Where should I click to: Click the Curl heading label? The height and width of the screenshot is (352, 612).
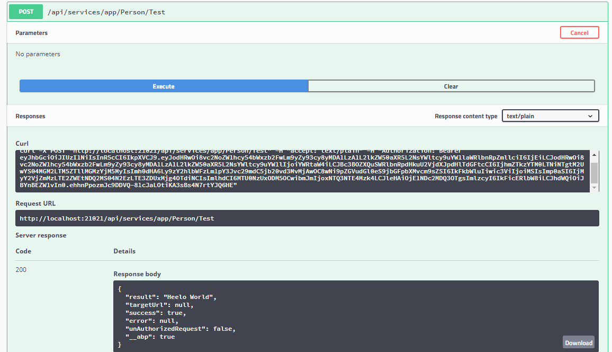(x=22, y=143)
